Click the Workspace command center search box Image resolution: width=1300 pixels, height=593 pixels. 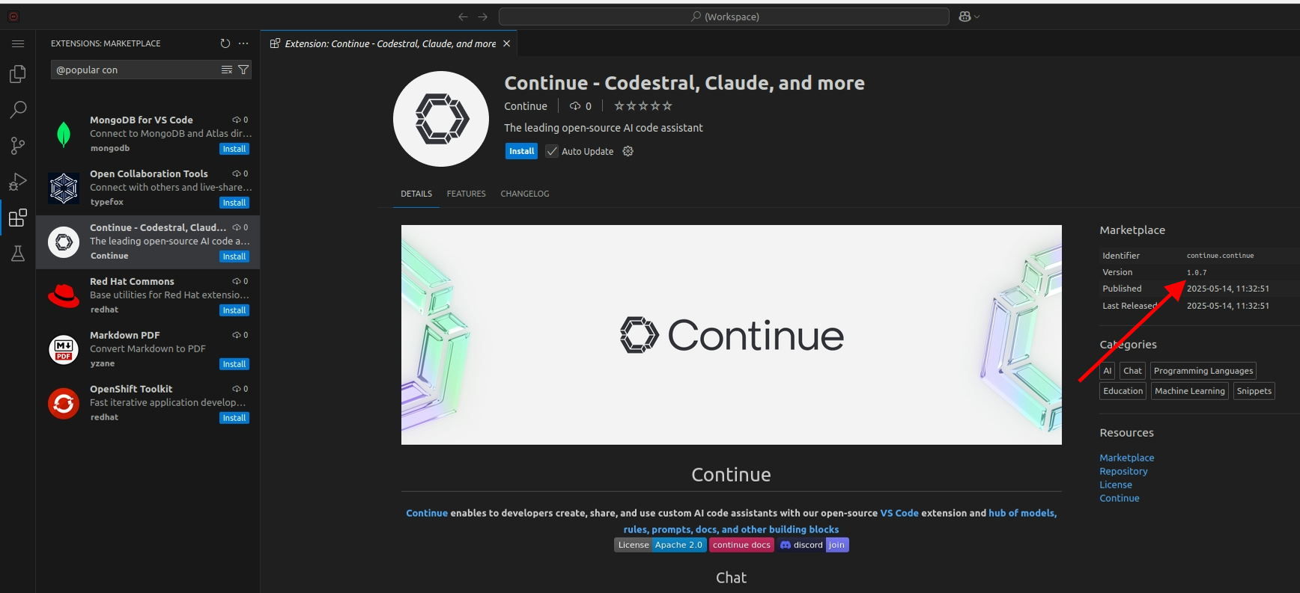(x=724, y=16)
